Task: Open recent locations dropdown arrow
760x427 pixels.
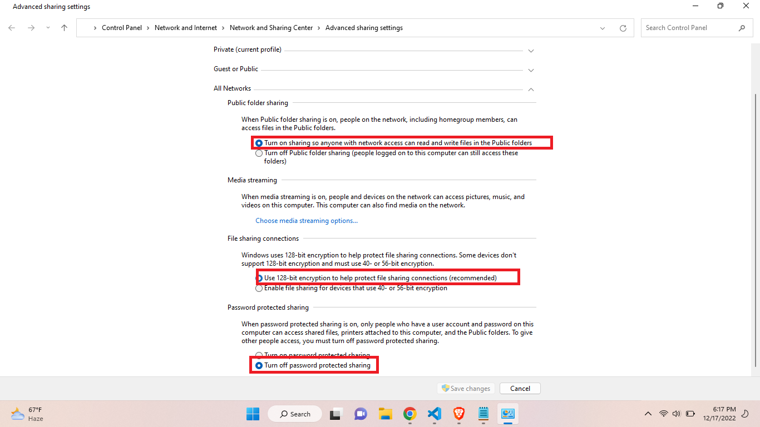Action: point(48,28)
